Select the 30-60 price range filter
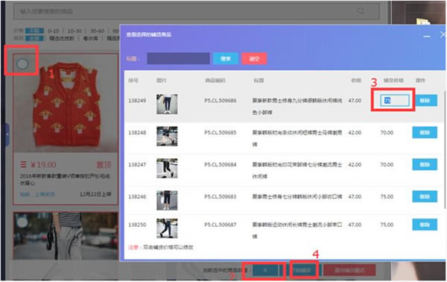This screenshot has height=282, width=447. [97, 31]
